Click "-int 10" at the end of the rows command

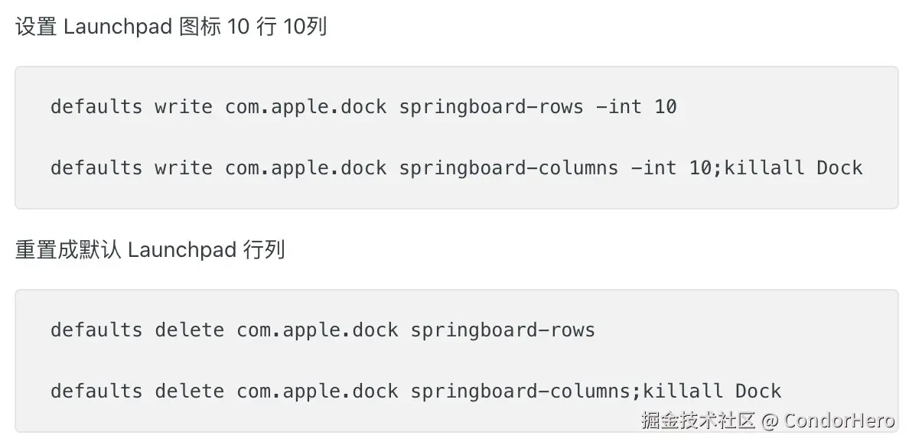tap(636, 106)
